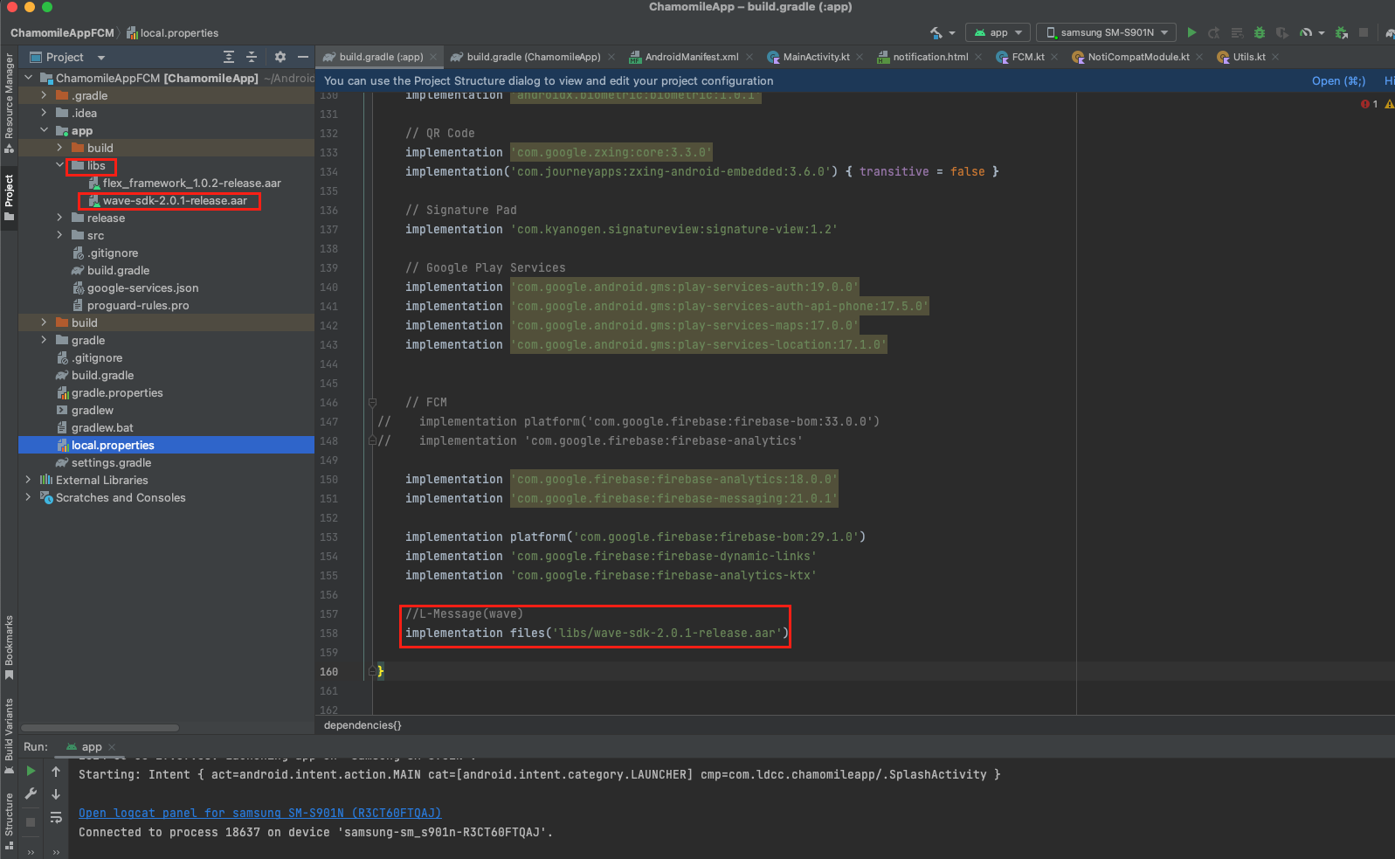Toggle fold marker at line 160
Viewport: 1395px width, 859px height.
372,672
